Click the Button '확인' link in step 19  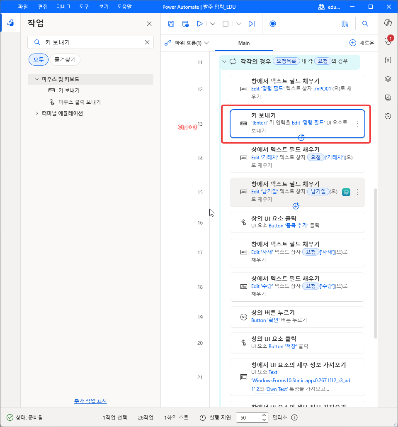point(265,320)
